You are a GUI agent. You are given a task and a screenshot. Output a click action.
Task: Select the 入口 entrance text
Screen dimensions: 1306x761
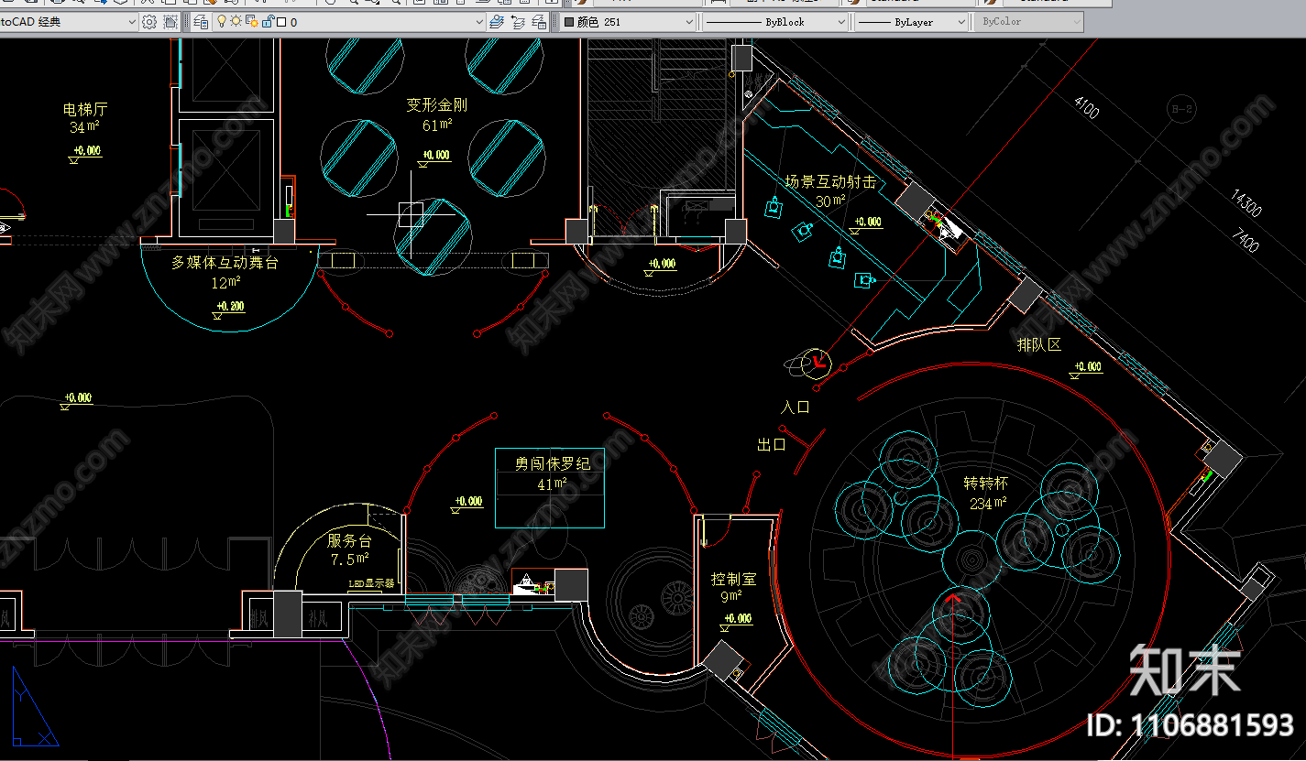tap(796, 407)
